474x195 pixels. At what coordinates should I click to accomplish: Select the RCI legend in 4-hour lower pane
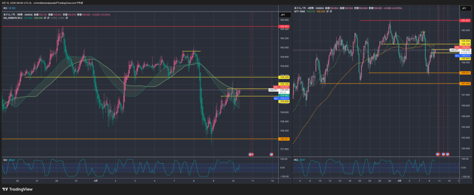[297, 160]
